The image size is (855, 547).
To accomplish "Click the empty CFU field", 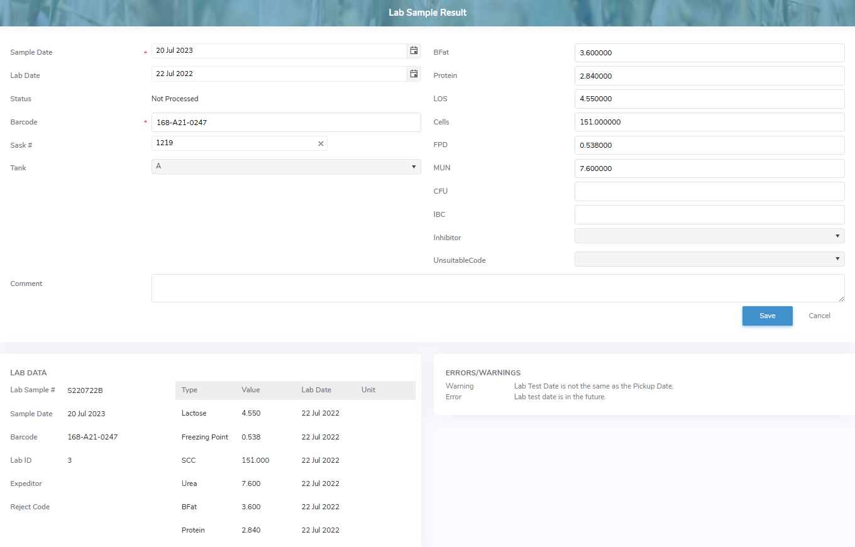I will point(709,192).
